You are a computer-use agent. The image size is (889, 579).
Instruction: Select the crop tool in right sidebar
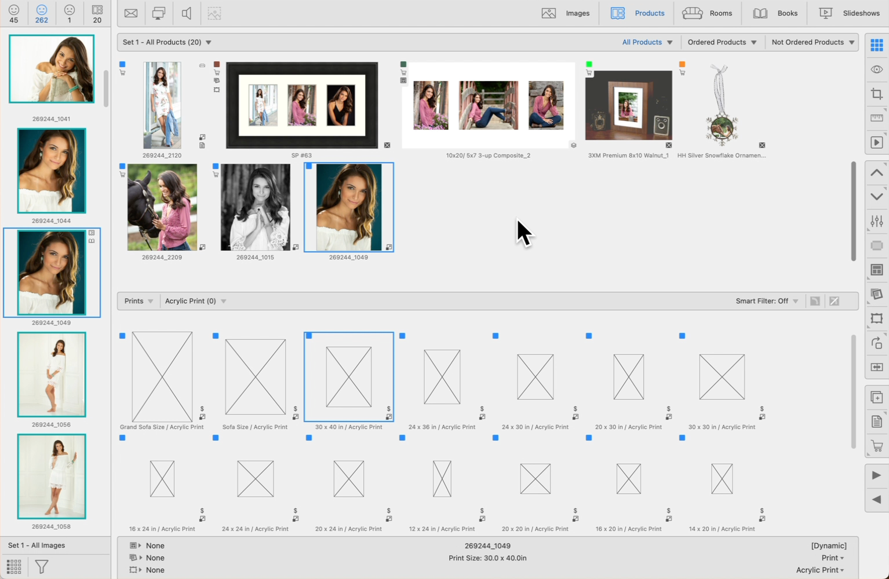876,94
